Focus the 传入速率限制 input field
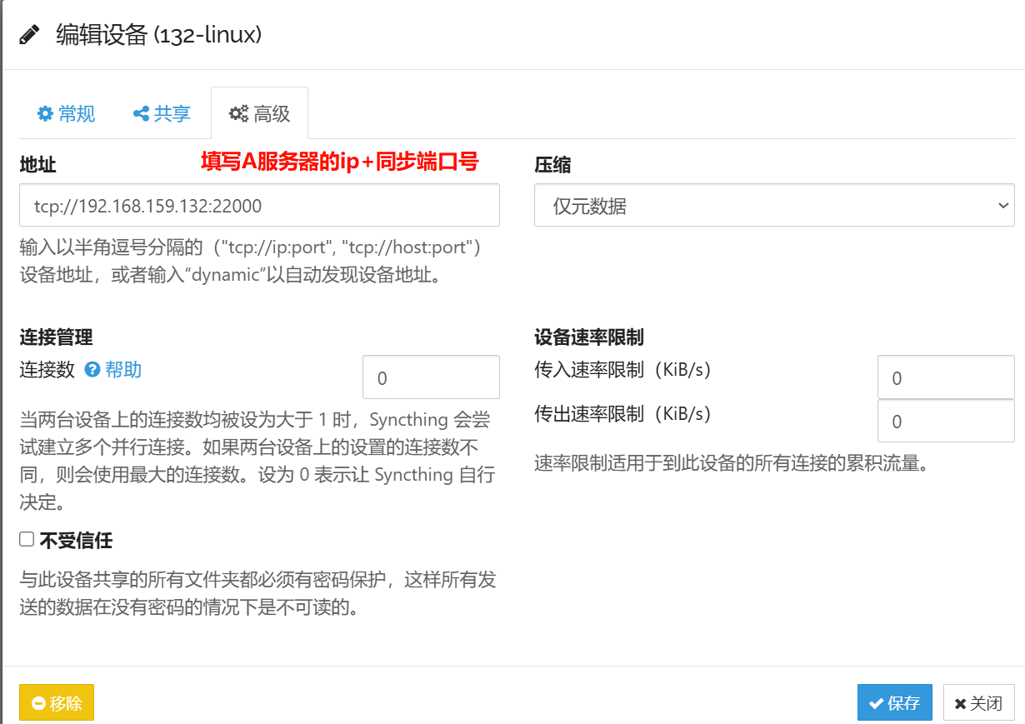1025x724 pixels. tap(945, 377)
